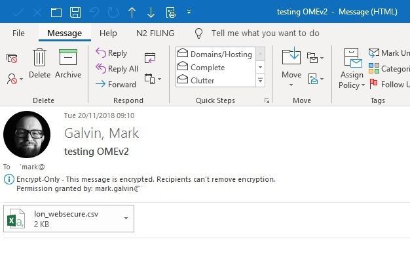Click the Reply All button
This screenshot has height=254, width=410.
[117, 68]
